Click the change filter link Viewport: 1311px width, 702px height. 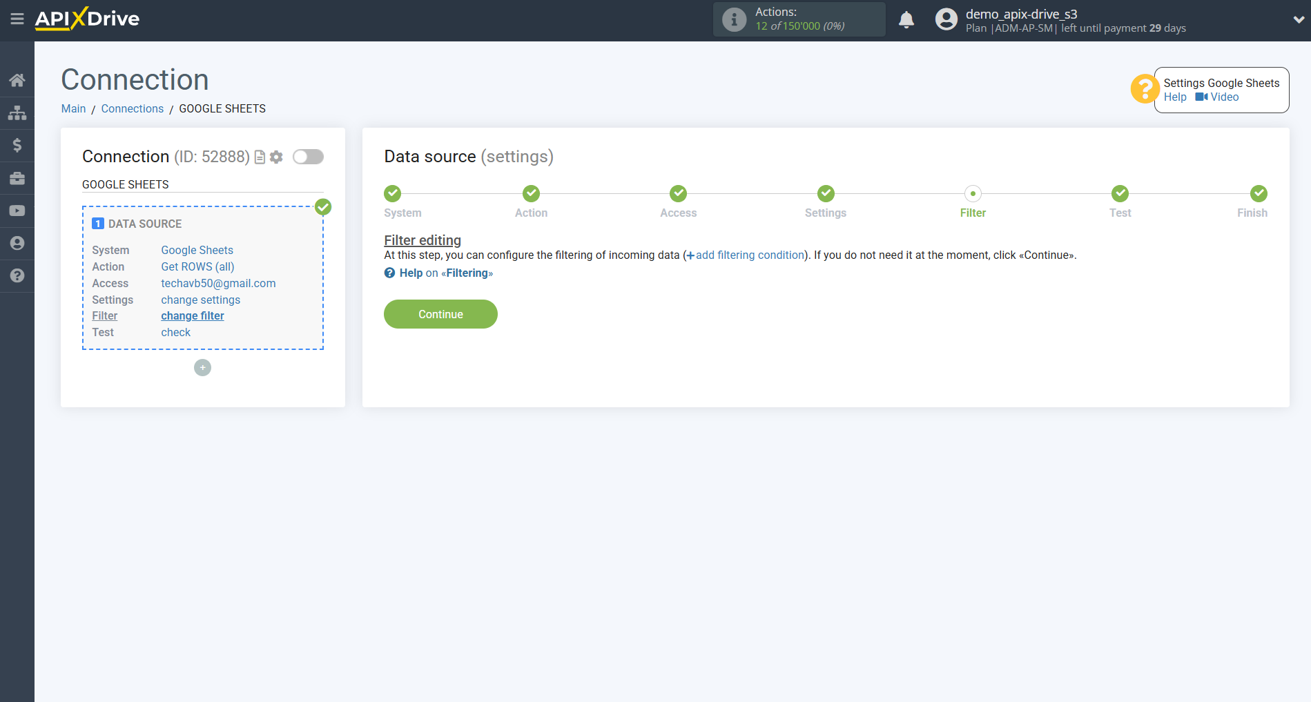193,316
